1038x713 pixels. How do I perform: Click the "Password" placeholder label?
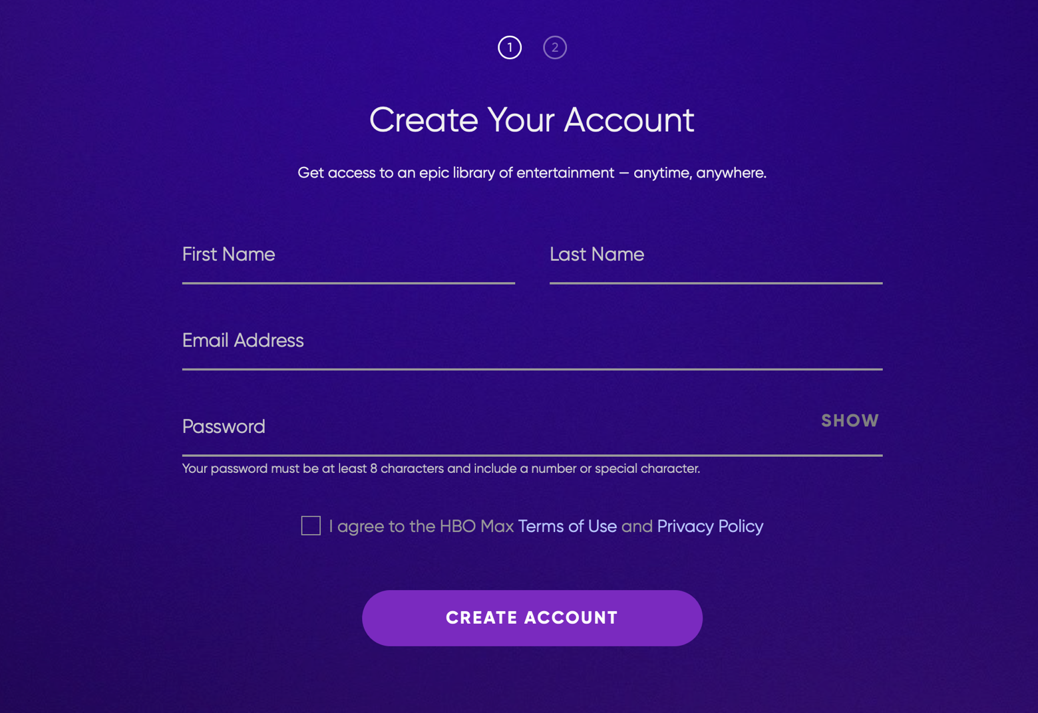click(x=224, y=427)
